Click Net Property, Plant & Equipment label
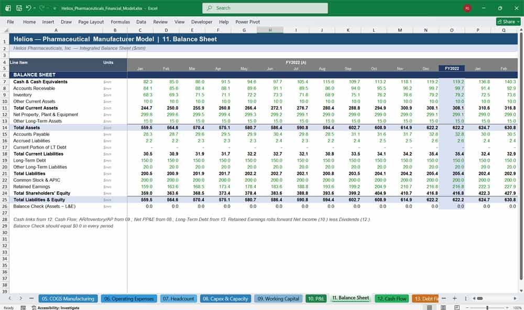Viewport: 524px width, 310px height. click(46, 115)
